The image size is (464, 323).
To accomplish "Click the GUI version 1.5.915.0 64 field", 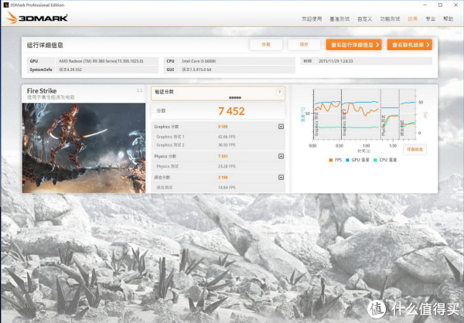I will coord(196,70).
